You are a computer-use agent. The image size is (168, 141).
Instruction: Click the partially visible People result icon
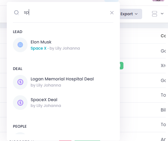[20, 133]
